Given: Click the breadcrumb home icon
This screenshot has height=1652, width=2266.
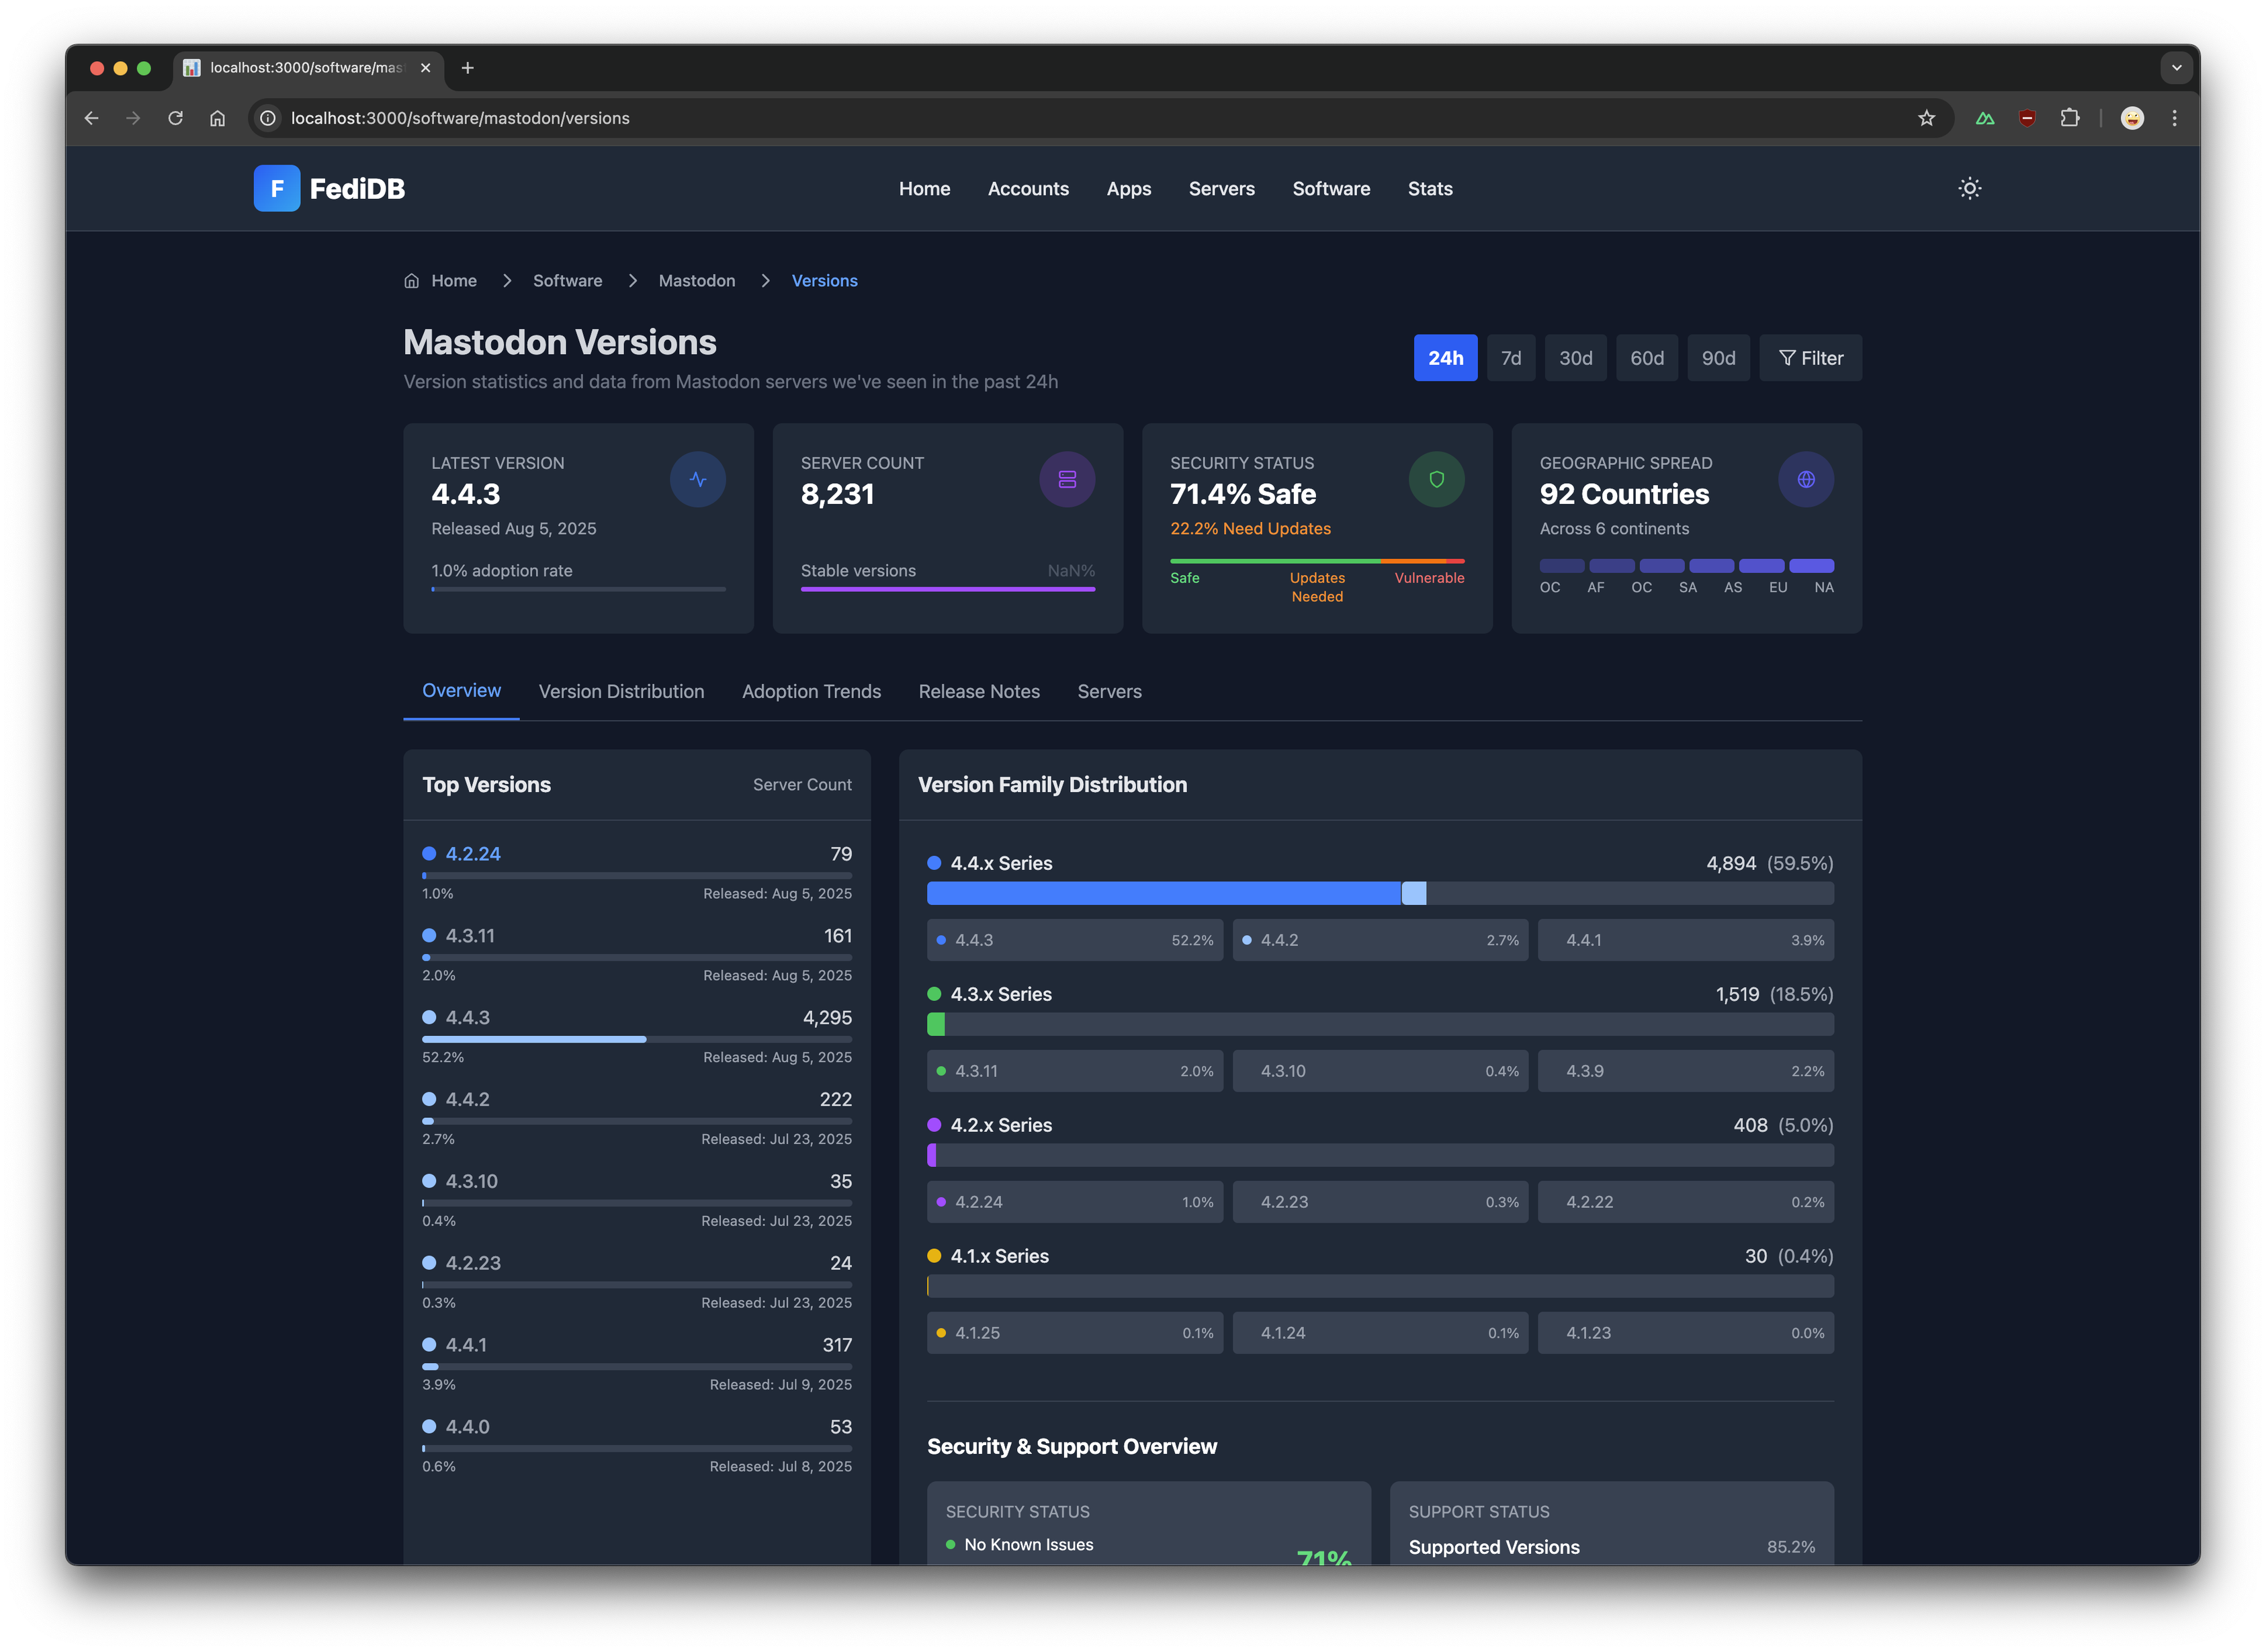Looking at the screenshot, I should 411,281.
